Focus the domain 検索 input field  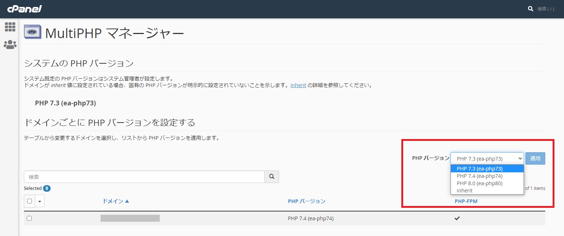tap(144, 177)
